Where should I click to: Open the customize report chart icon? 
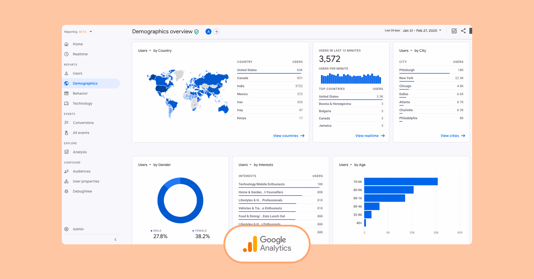click(x=454, y=31)
